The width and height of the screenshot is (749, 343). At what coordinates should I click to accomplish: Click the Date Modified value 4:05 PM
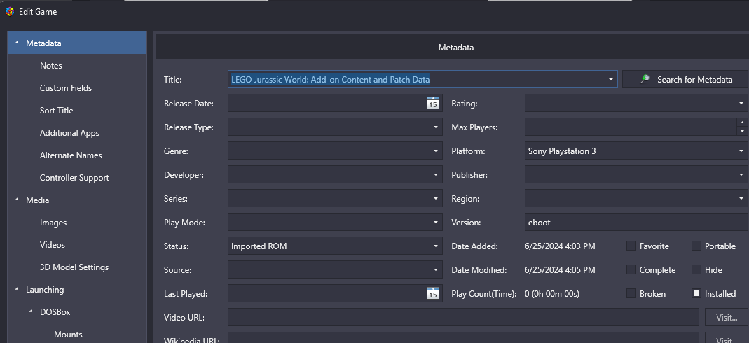click(560, 270)
